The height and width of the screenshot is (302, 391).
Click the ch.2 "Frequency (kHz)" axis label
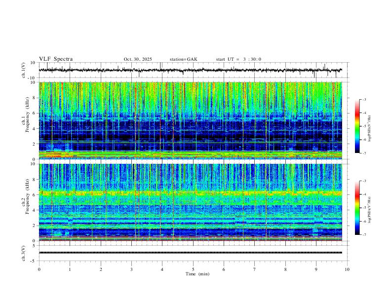click(x=27, y=196)
